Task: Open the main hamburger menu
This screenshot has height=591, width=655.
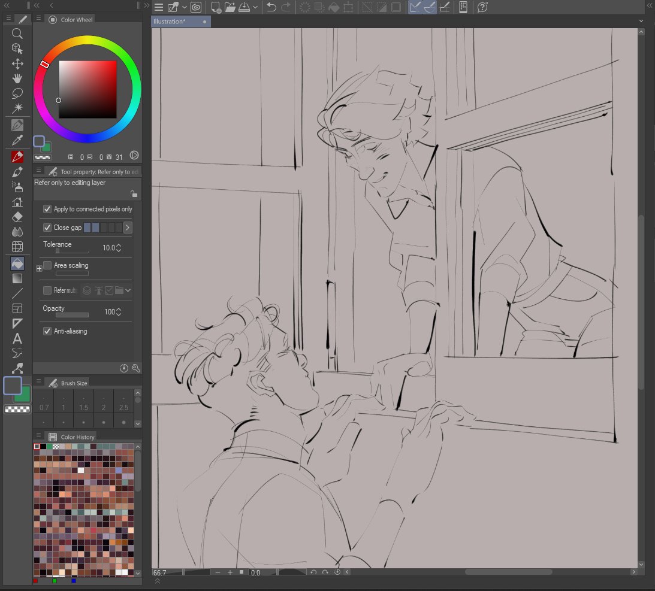Action: (159, 7)
